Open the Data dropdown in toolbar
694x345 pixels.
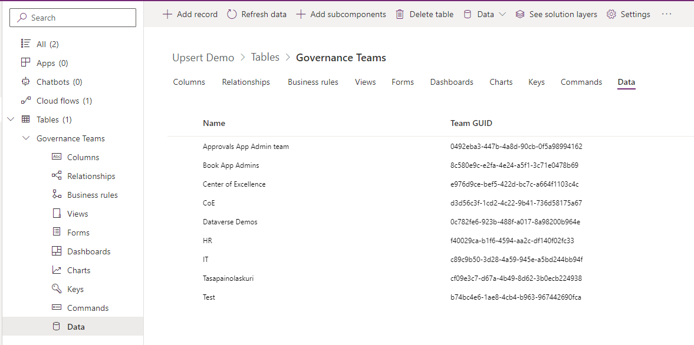[485, 14]
